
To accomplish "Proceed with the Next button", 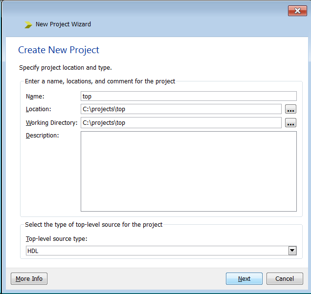I will (244, 279).
